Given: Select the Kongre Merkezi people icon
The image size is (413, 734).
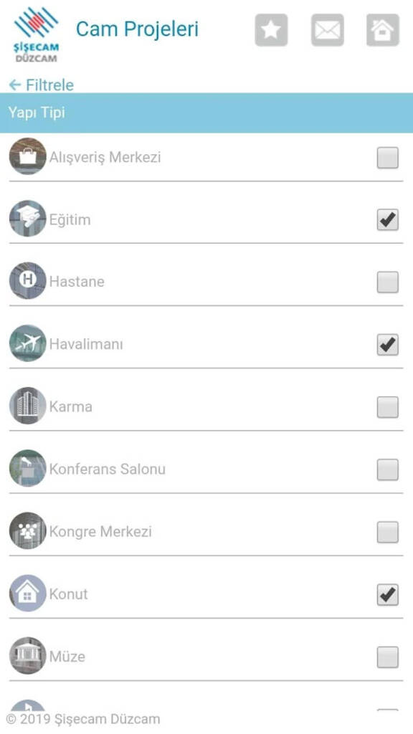Looking at the screenshot, I should [x=28, y=531].
